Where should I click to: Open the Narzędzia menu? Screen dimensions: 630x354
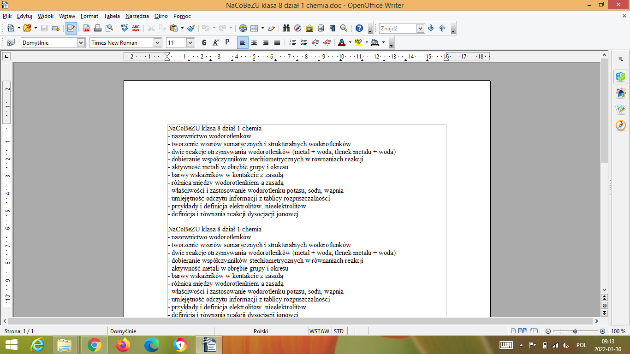click(x=137, y=16)
